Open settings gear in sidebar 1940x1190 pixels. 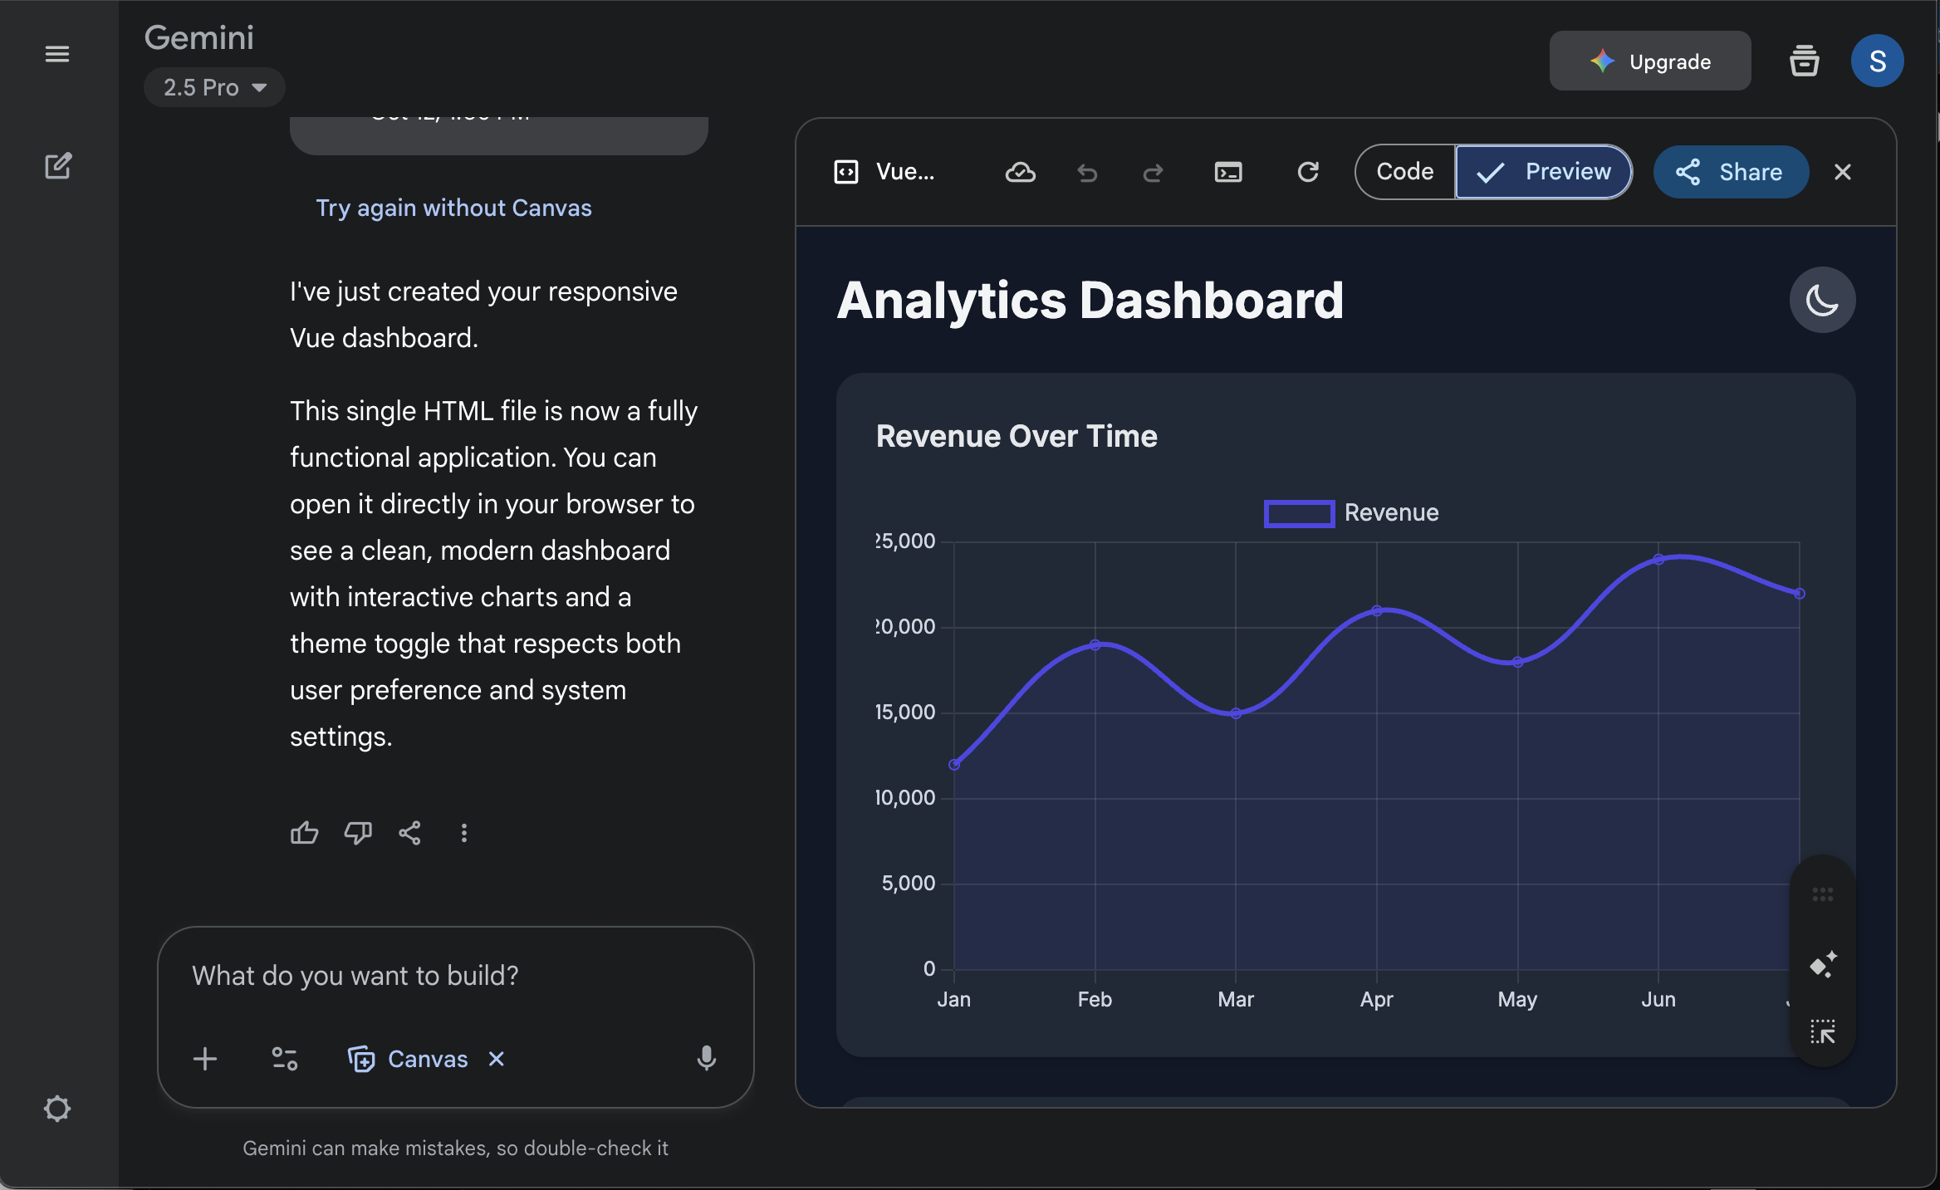click(x=57, y=1109)
